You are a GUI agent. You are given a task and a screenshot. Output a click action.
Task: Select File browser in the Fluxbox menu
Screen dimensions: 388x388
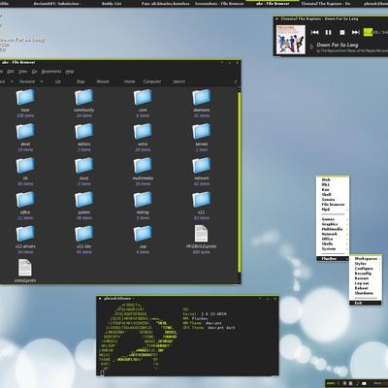pos(333,205)
